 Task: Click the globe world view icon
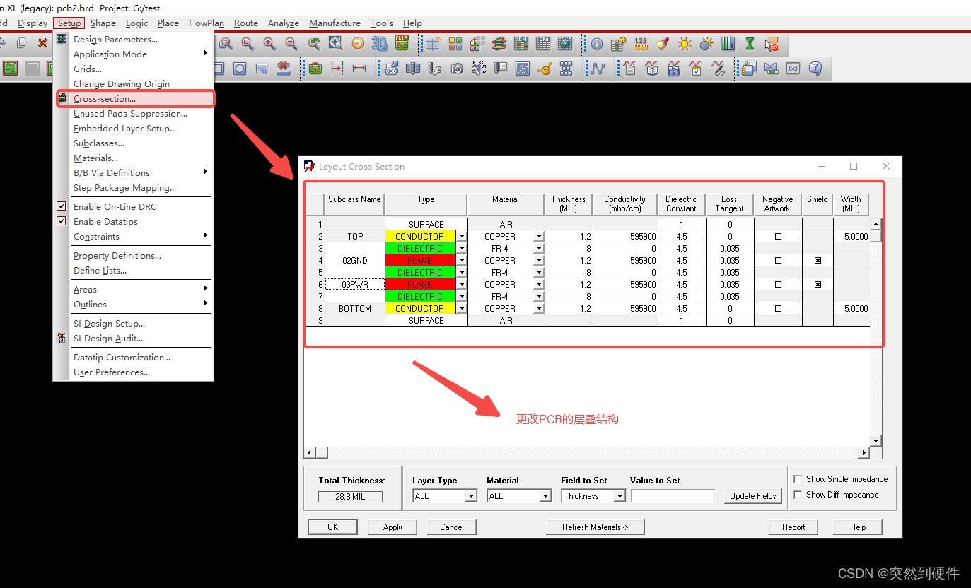[x=565, y=44]
